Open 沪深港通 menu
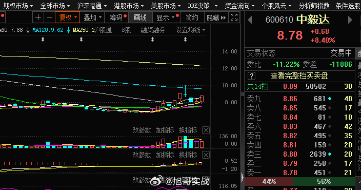This screenshot has height=190, width=361. (x=92, y=6)
